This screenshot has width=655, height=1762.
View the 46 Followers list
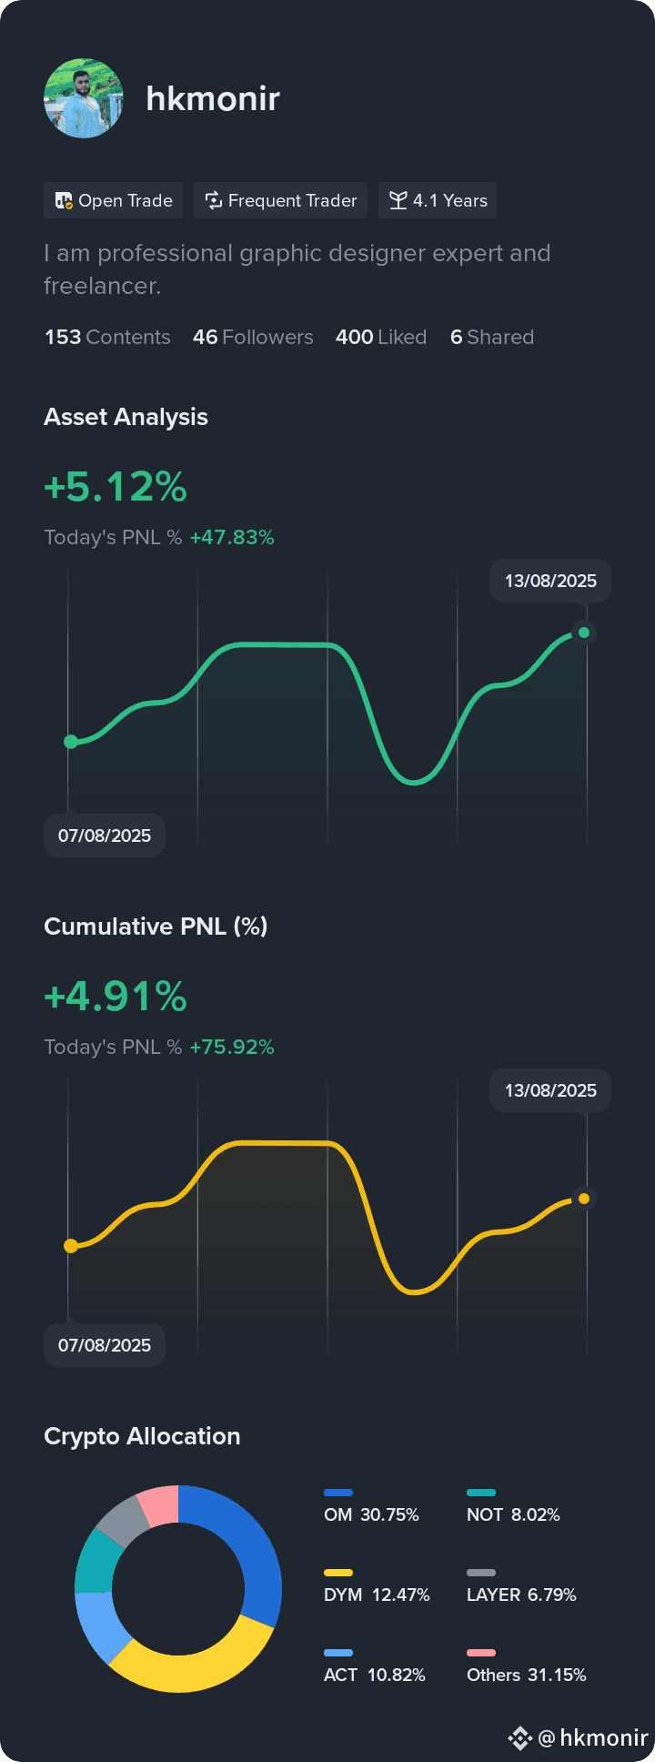point(253,337)
